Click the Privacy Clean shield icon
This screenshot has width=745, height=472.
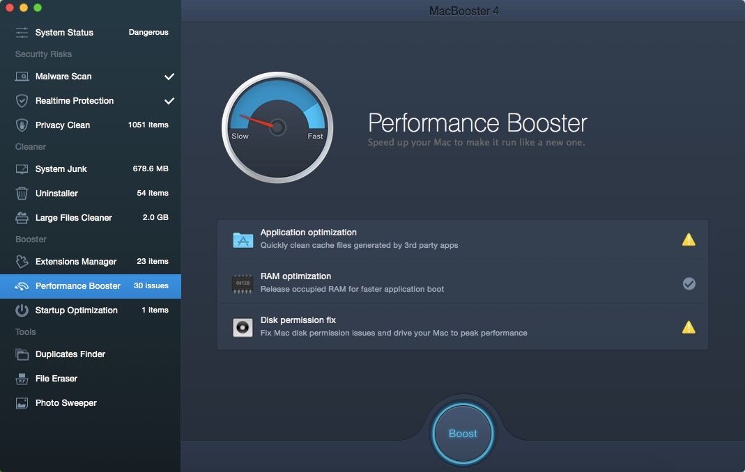(22, 125)
